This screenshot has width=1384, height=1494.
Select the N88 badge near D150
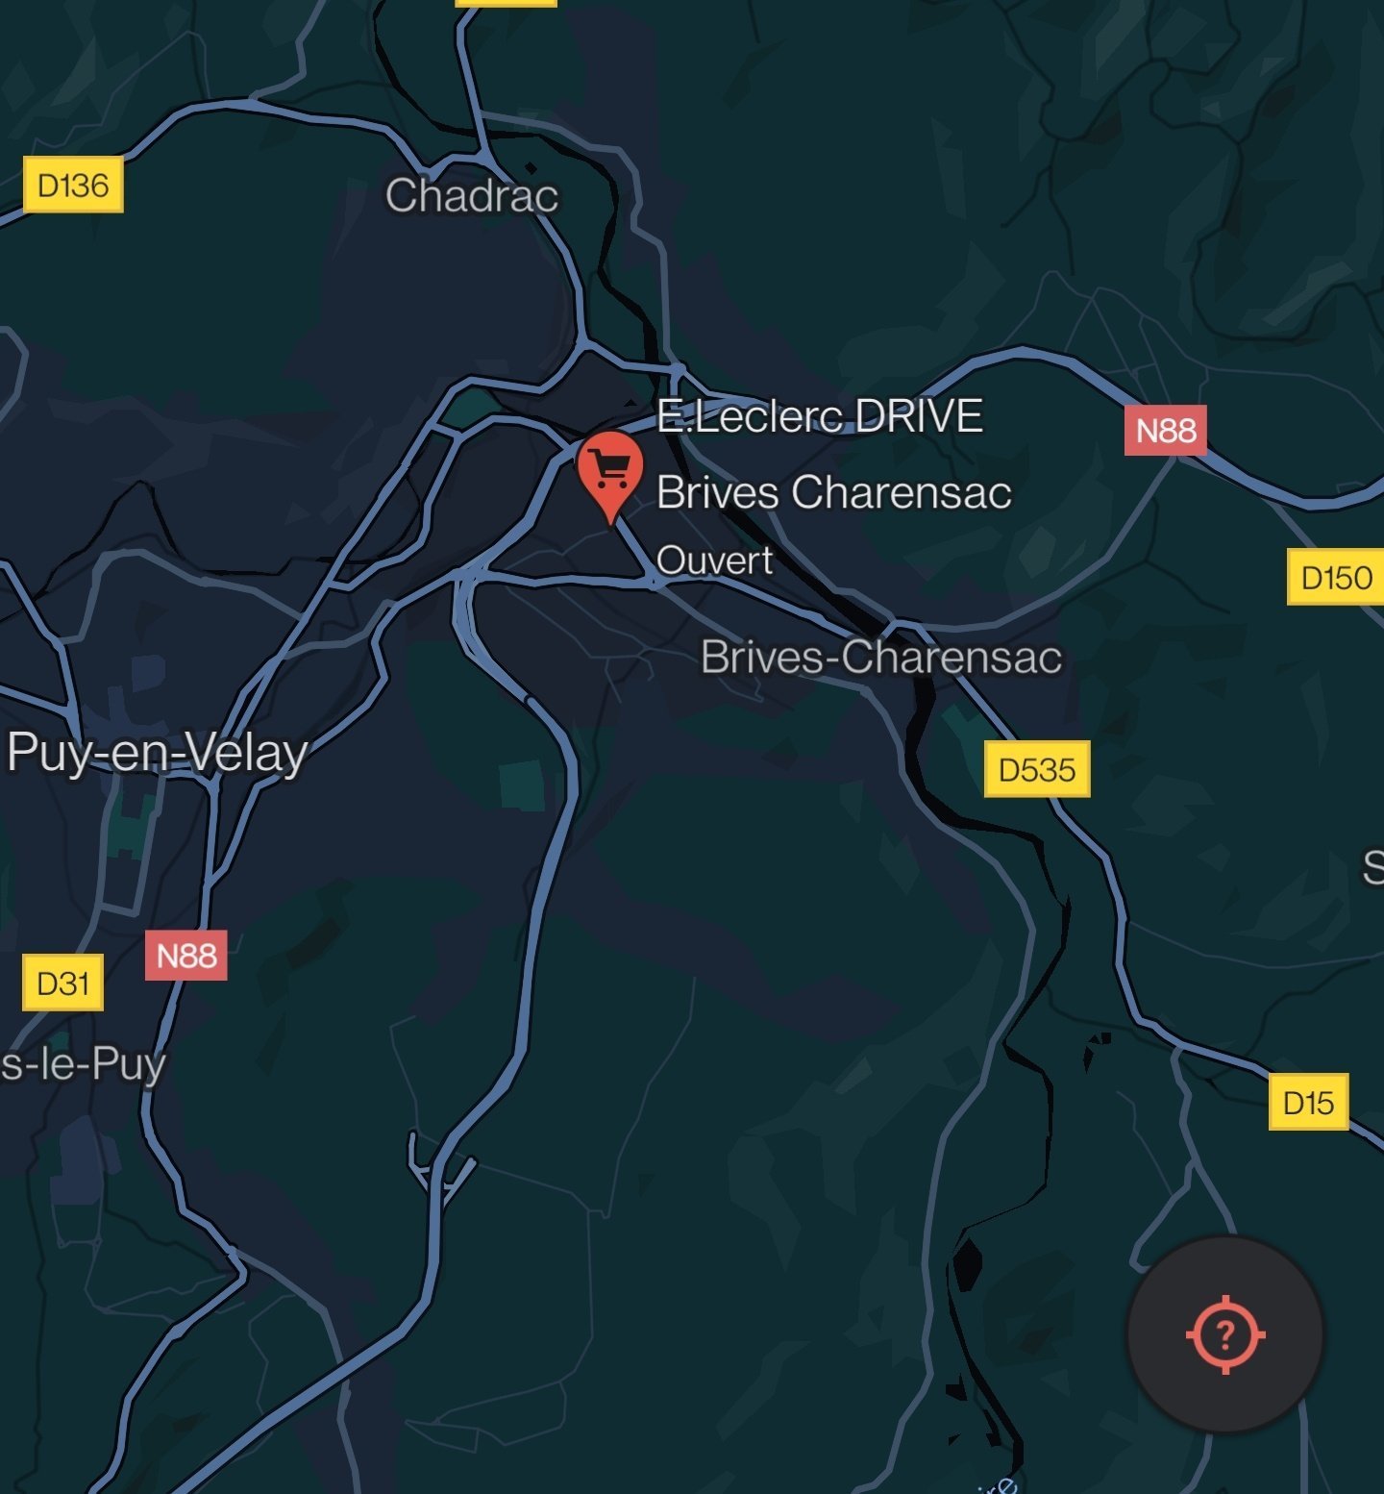pyautogui.click(x=1166, y=430)
